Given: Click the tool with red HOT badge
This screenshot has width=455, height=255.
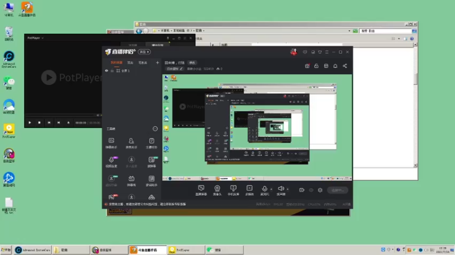Looking at the screenshot, I should coord(111,197).
